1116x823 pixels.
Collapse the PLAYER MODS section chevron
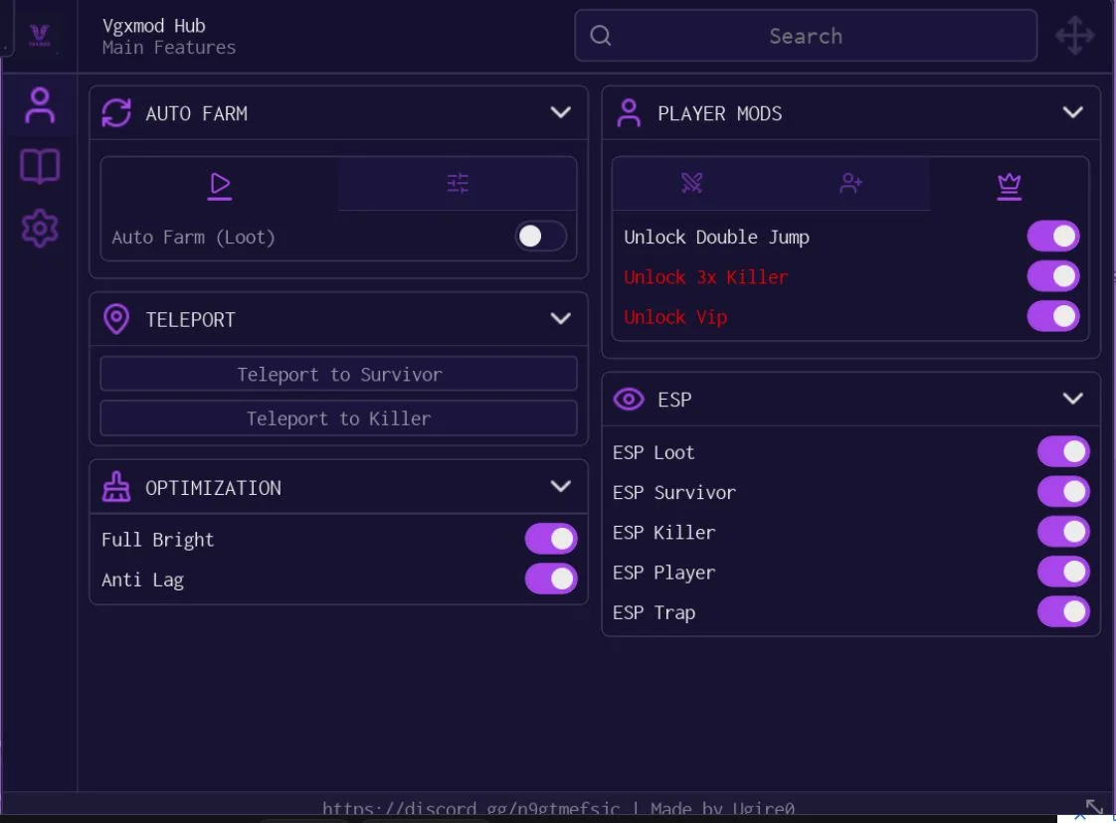pos(1072,112)
